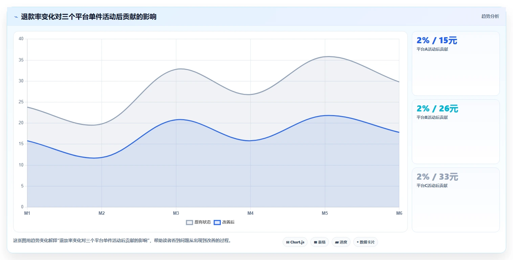Click the M1 x-axis label
Image resolution: width=513 pixels, height=260 pixels.
pos(27,213)
